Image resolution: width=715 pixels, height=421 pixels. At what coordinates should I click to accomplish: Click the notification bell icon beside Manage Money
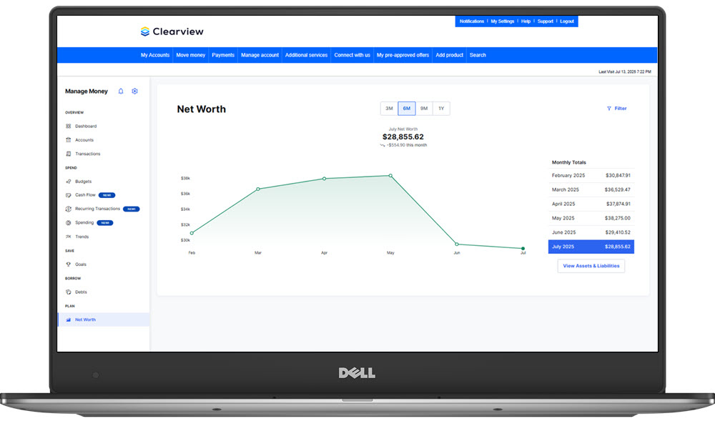(121, 91)
